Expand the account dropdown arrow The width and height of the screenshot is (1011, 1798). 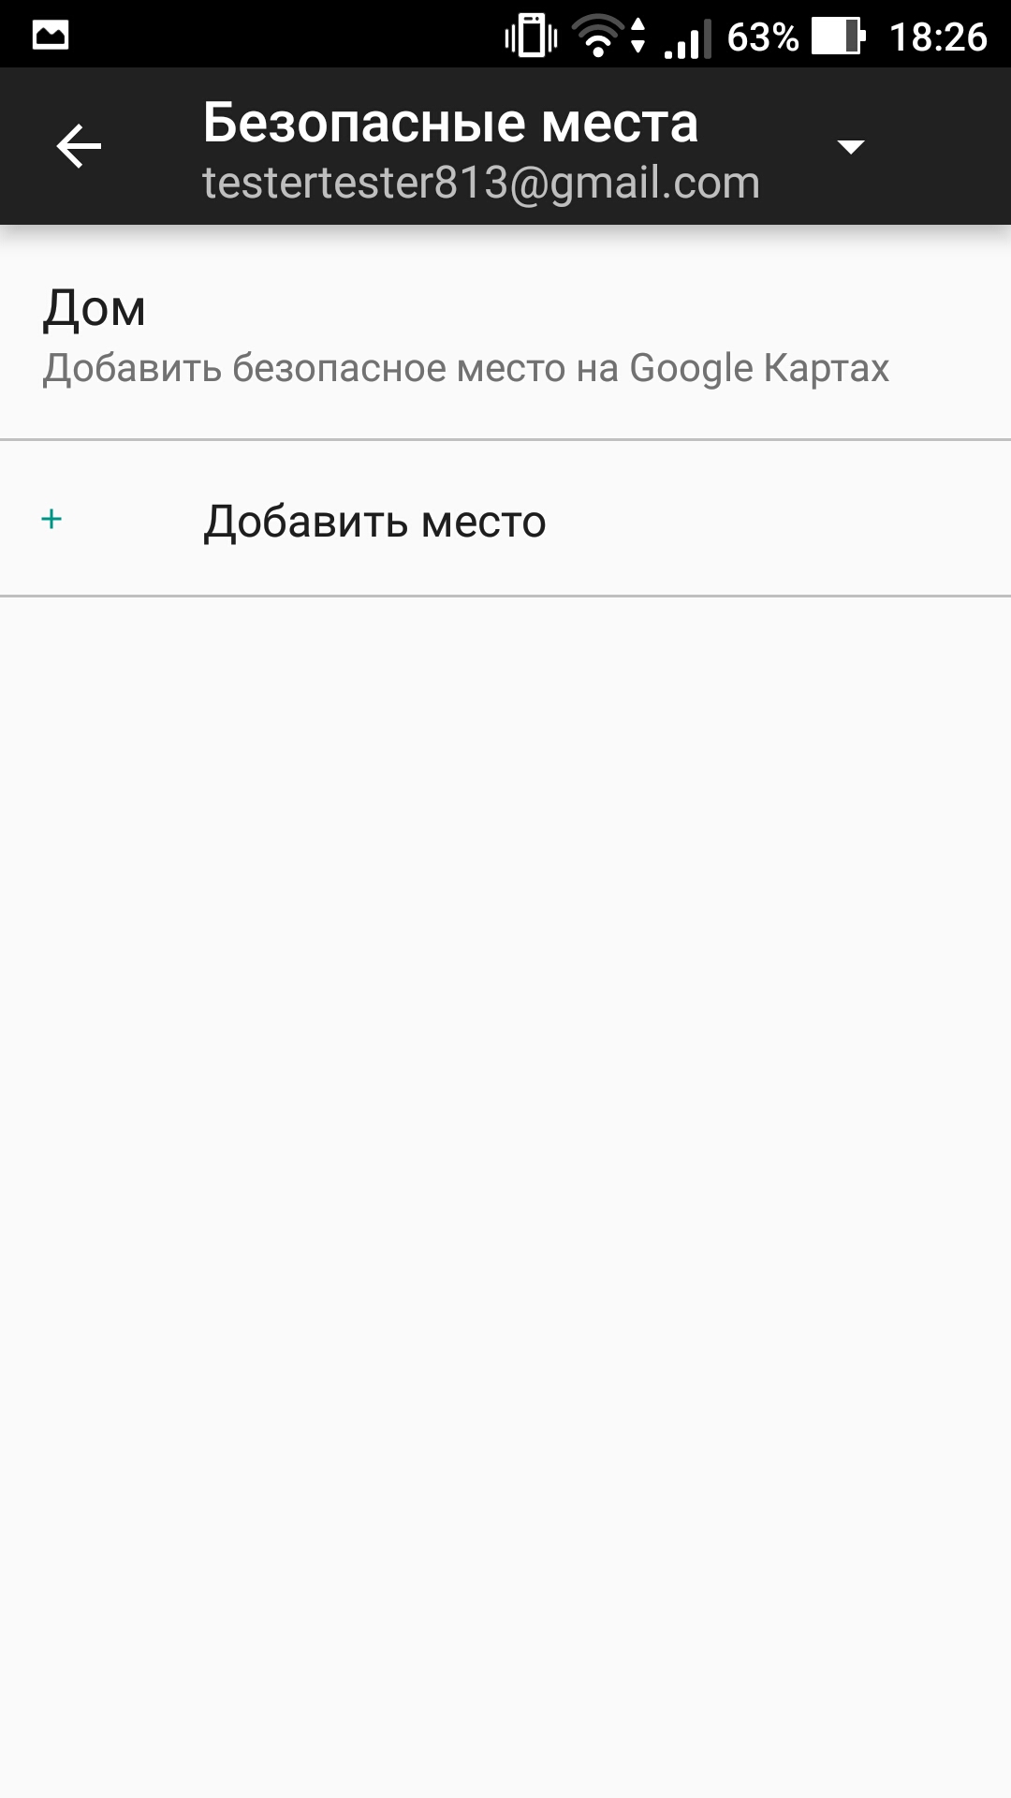tap(850, 147)
